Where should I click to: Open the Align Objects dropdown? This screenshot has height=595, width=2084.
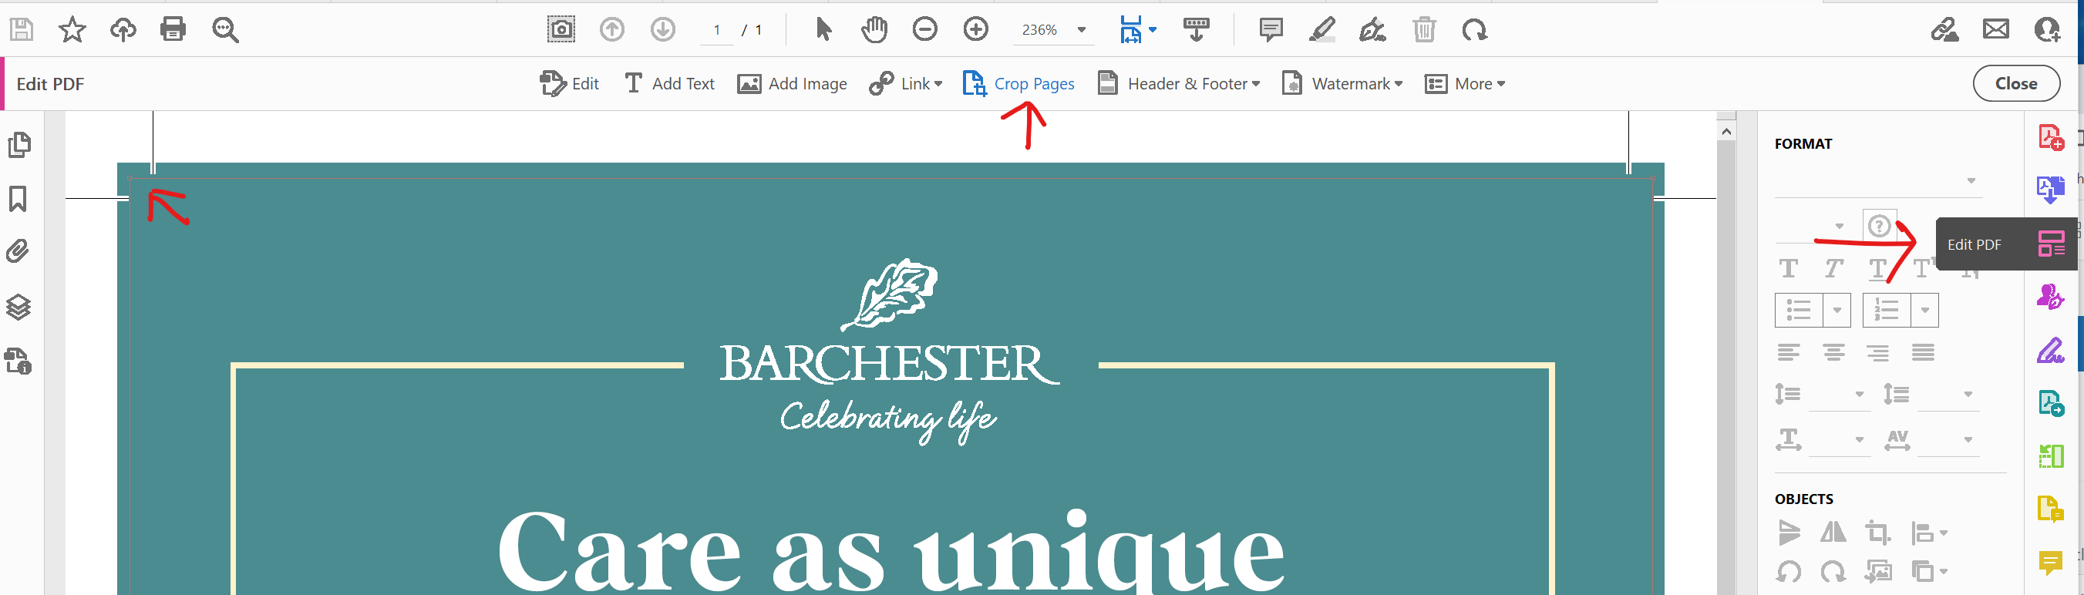1929,533
